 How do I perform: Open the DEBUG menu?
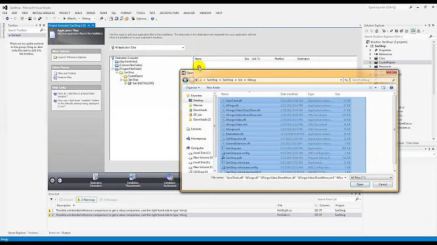[91, 13]
